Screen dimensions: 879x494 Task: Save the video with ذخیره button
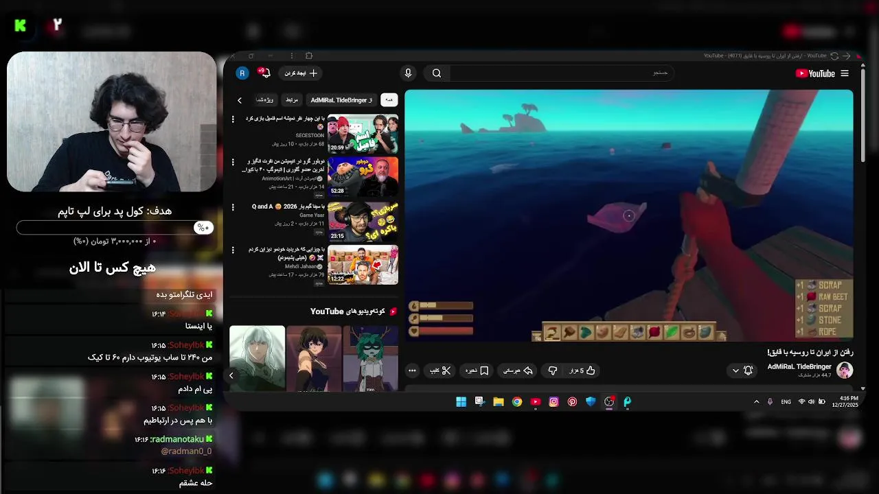pyautogui.click(x=477, y=370)
